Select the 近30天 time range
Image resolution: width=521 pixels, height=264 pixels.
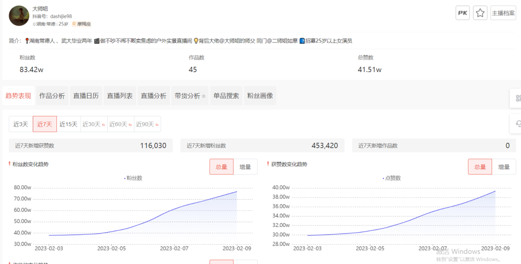94,124
